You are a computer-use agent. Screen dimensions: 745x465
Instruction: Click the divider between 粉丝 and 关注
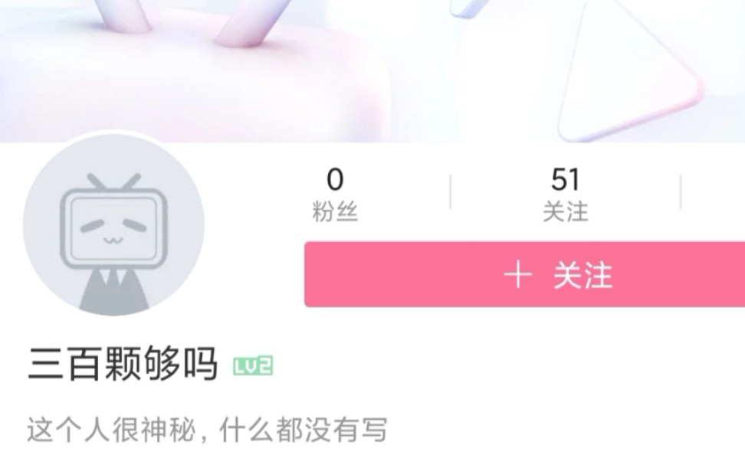tap(451, 192)
